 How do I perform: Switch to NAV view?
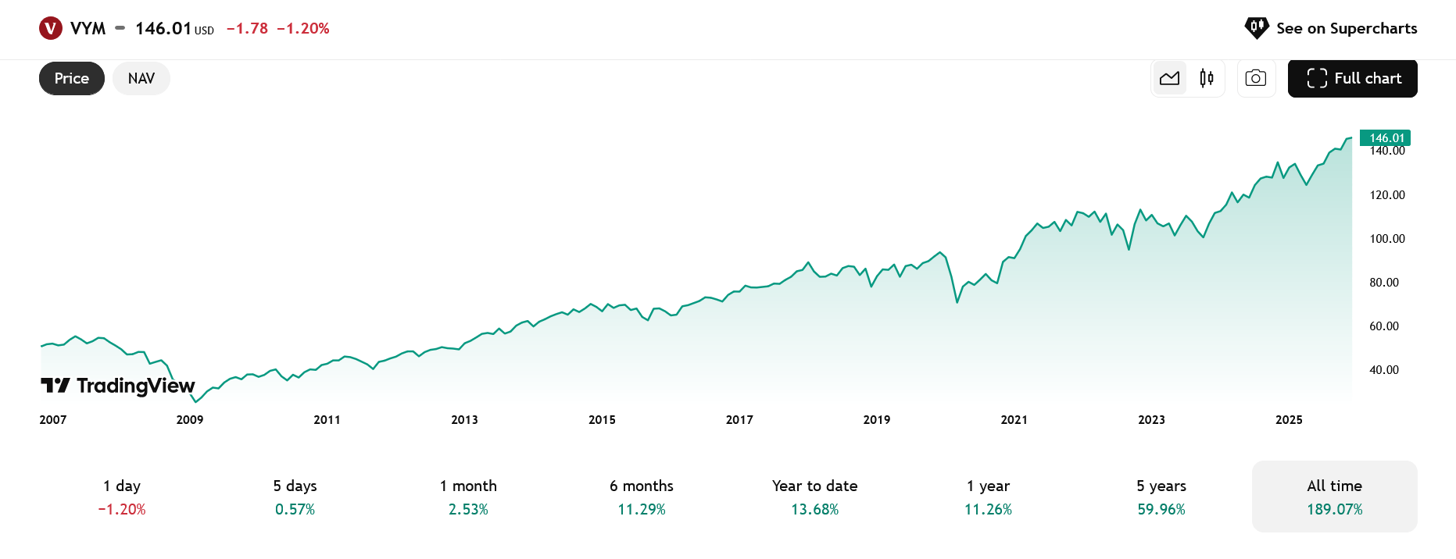coord(141,78)
